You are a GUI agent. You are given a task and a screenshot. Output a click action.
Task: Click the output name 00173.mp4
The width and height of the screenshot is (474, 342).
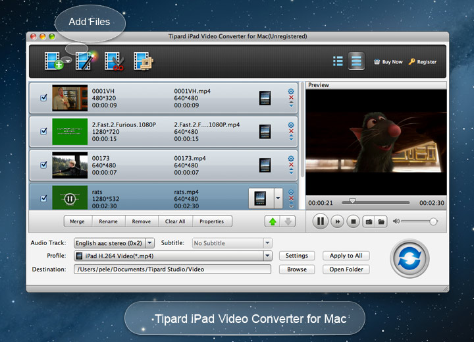190,158
